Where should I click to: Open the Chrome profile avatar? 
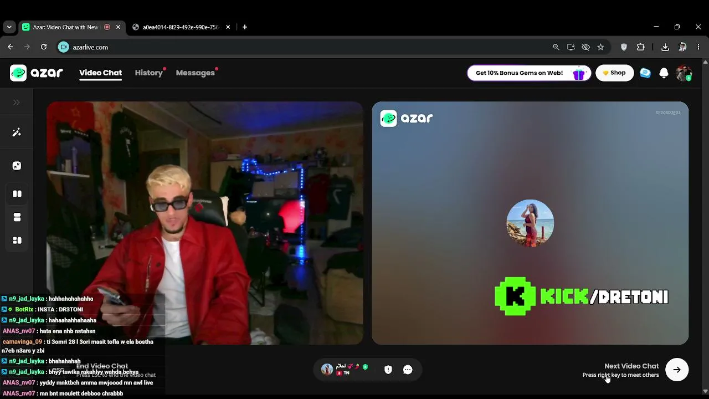(x=682, y=47)
